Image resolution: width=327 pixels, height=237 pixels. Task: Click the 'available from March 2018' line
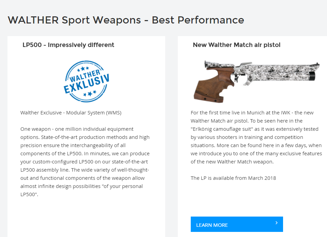pyautogui.click(x=233, y=178)
